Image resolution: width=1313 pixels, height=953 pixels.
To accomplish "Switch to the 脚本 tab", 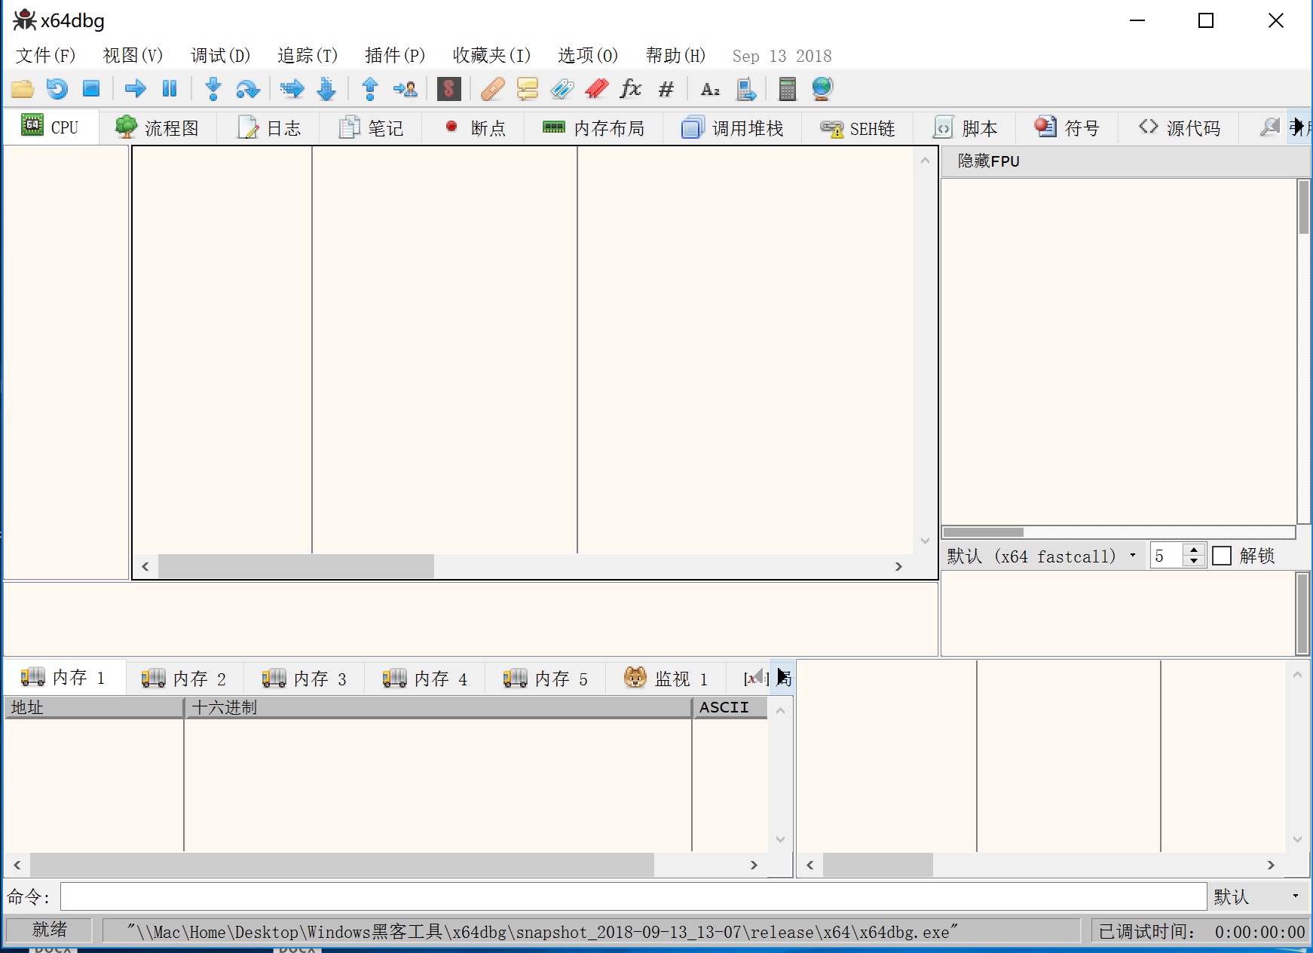I will [966, 127].
